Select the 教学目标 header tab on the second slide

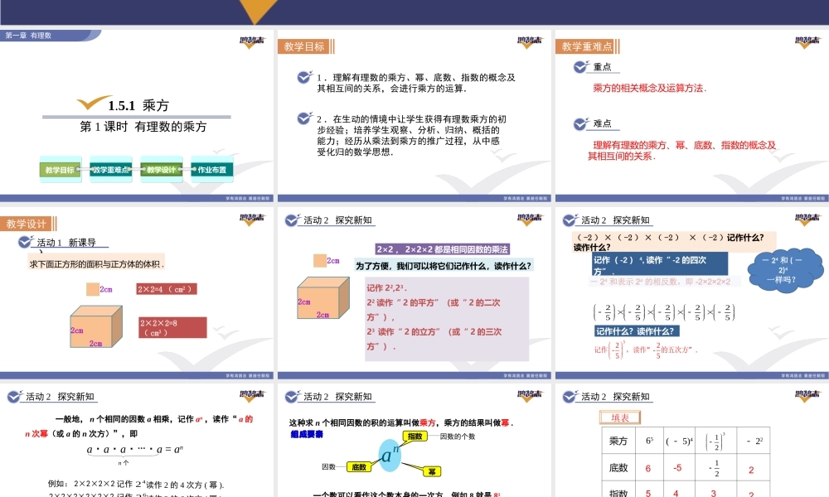pyautogui.click(x=304, y=46)
